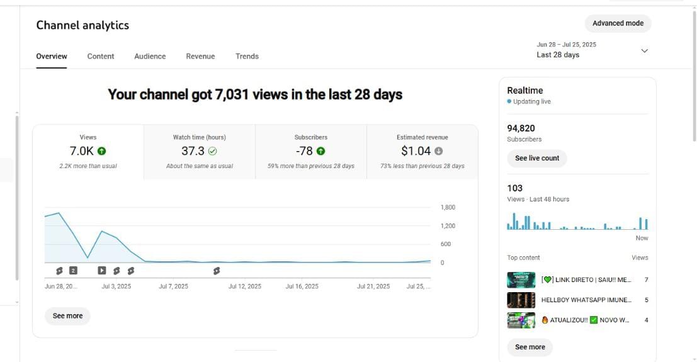Open the HELLBOY WHATSAPP IMUNE video thumbnail
The image size is (697, 362).
pos(521,300)
